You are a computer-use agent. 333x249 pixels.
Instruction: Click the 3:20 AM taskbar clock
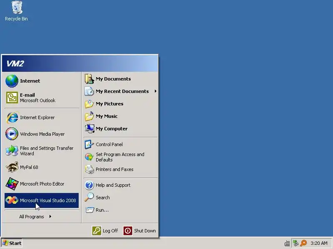pyautogui.click(x=319, y=243)
